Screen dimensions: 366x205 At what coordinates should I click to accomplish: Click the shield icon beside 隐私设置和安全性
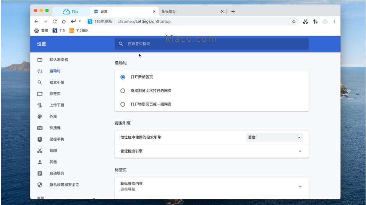click(x=40, y=185)
